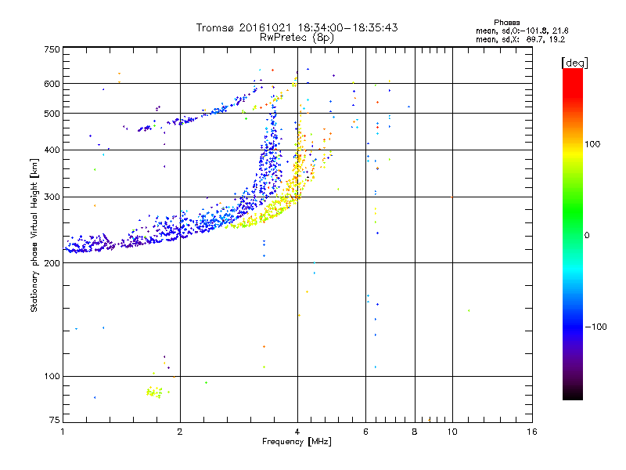The height and width of the screenshot is (470, 626).
Task: Select the 'mean, sd,X: 89.7, 19.2' line
Action: [520, 39]
